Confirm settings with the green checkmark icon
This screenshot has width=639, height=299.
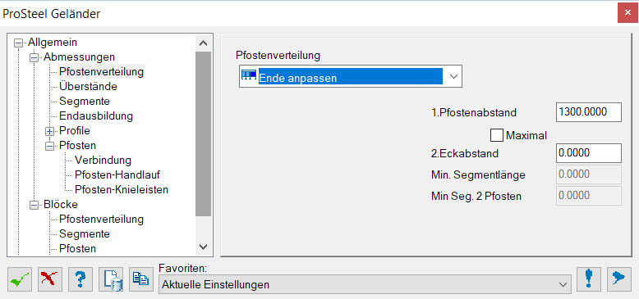point(20,279)
